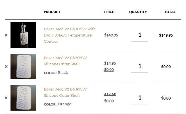The image size is (186, 114).
Task: Click the PRICE column header
Action: click(x=109, y=12)
